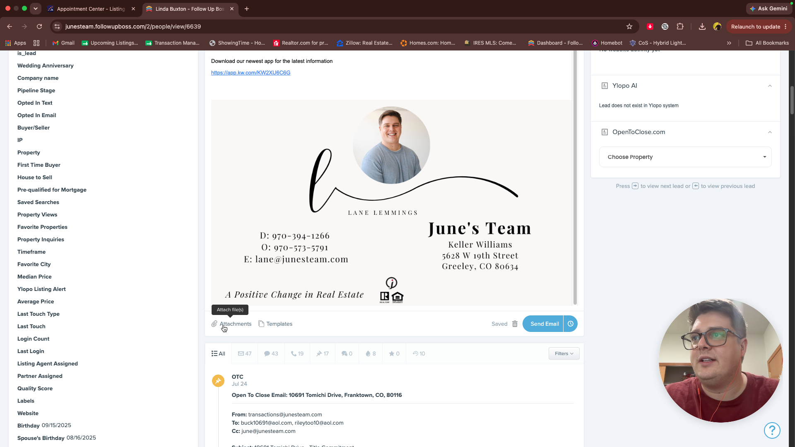Open the Apps grid bookmark
Viewport: 795px width, 447px height.
(x=16, y=43)
